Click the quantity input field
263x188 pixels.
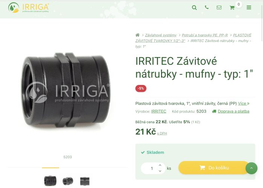152,168
